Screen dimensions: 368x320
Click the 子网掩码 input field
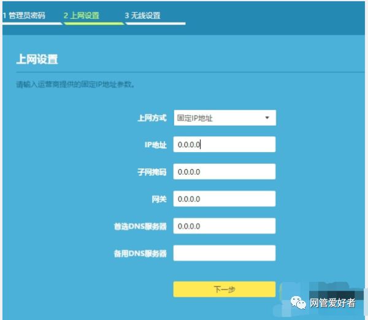[x=224, y=172]
